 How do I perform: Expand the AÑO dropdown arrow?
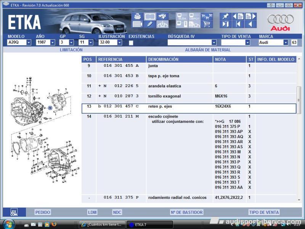[x=53, y=42]
